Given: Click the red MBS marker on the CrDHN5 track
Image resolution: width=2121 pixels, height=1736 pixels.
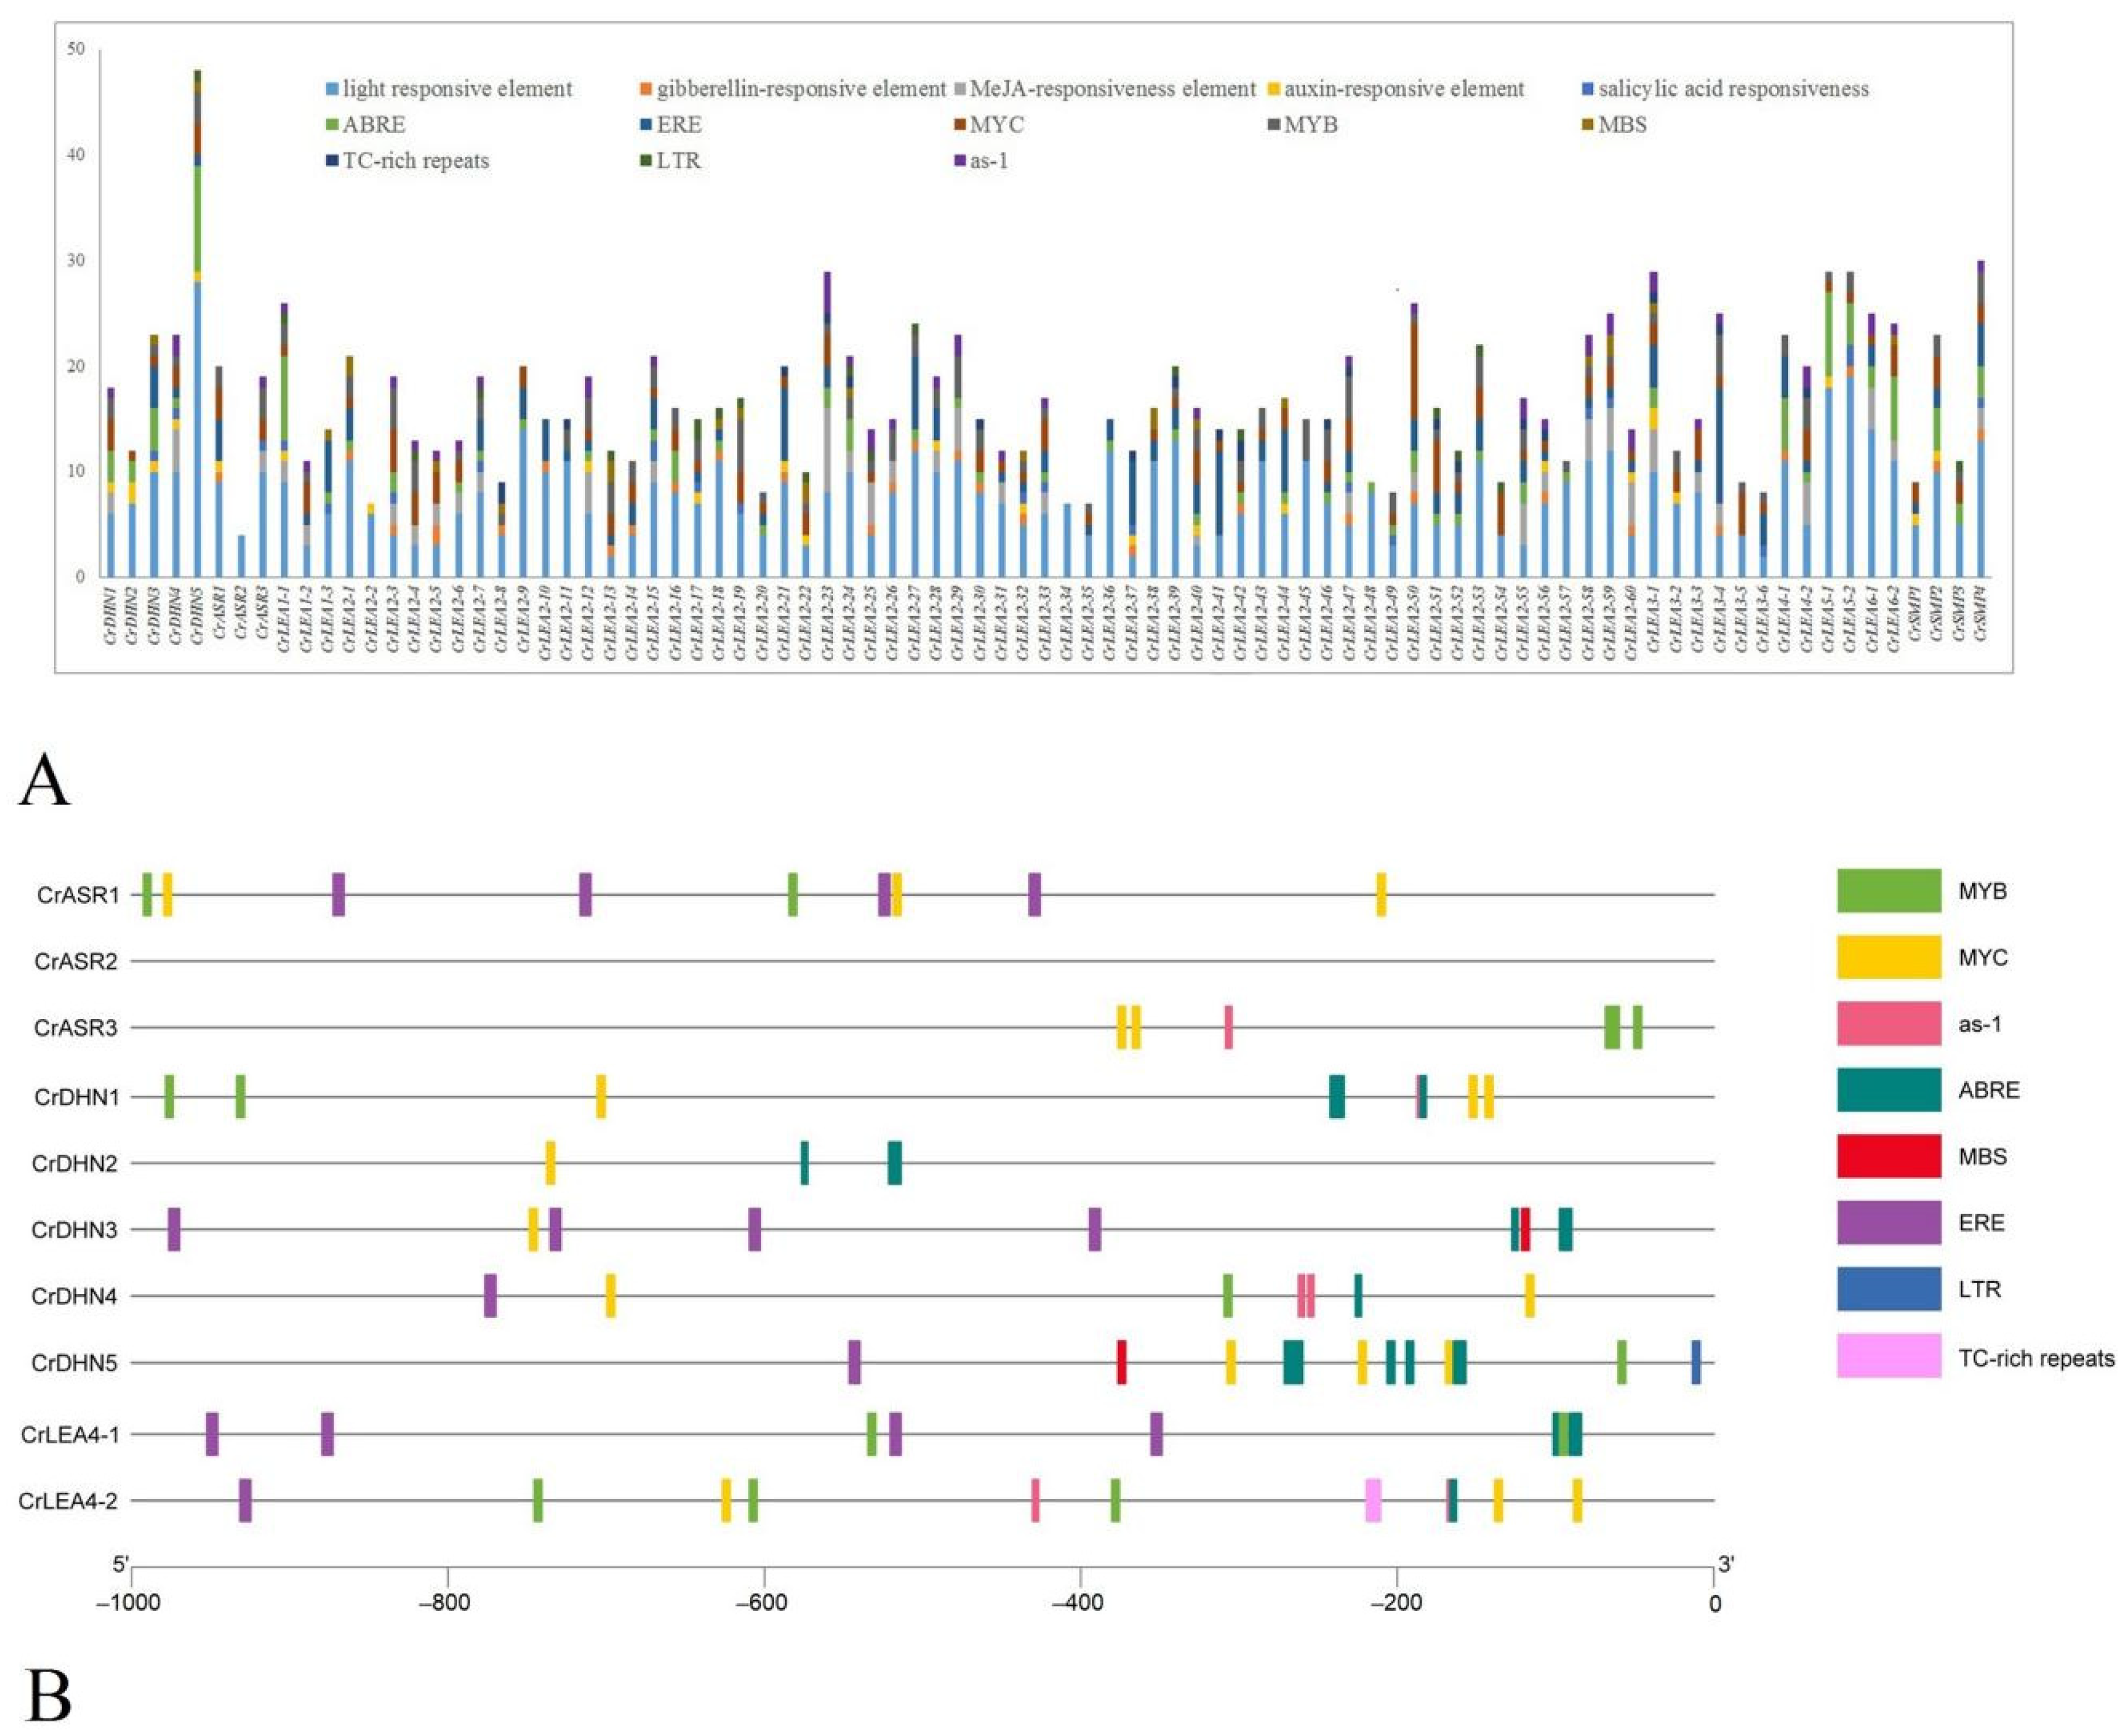Looking at the screenshot, I should pyautogui.click(x=1122, y=1362).
